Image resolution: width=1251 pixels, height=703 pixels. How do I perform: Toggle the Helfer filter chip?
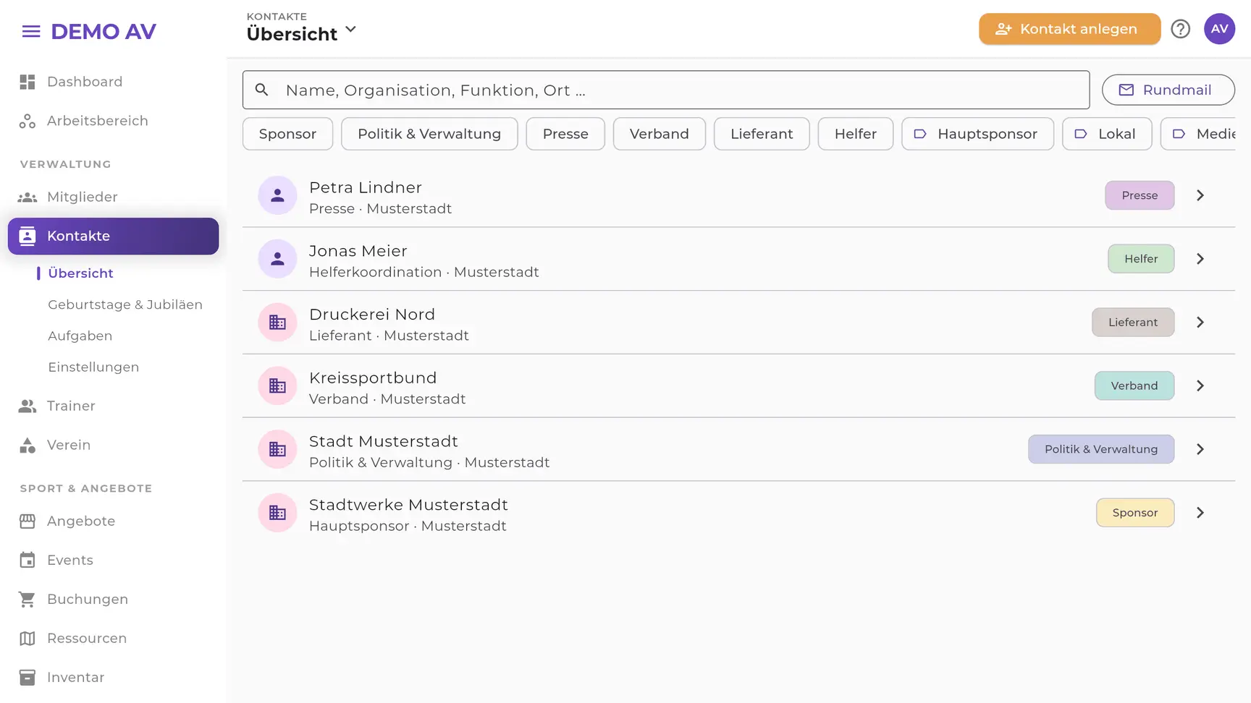pos(855,134)
